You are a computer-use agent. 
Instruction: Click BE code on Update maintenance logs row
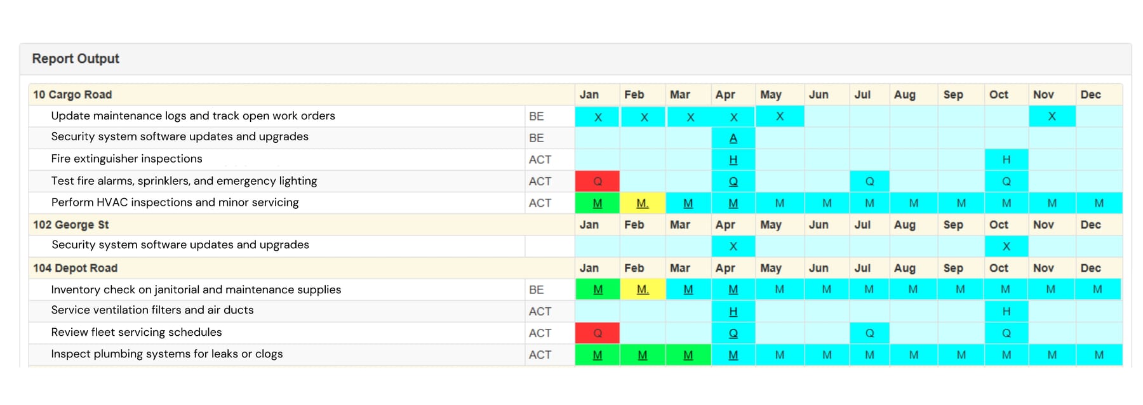(x=537, y=116)
